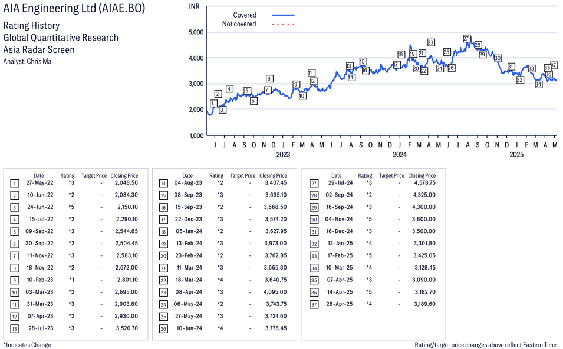Click table row number box 27
The width and height of the screenshot is (563, 349).
point(314,184)
